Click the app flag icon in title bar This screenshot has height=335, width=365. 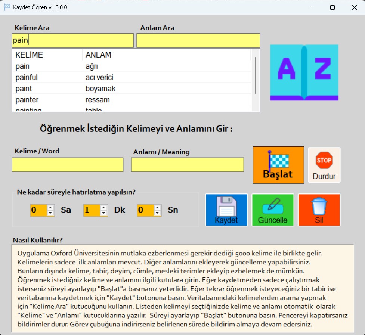point(7,7)
